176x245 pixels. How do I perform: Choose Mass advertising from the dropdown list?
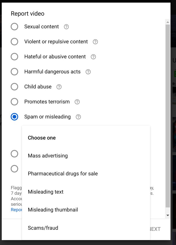[x=48, y=156]
